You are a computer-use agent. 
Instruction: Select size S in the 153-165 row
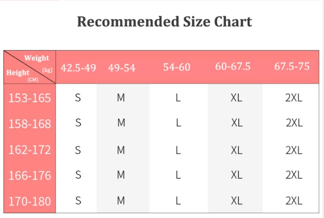coord(78,98)
